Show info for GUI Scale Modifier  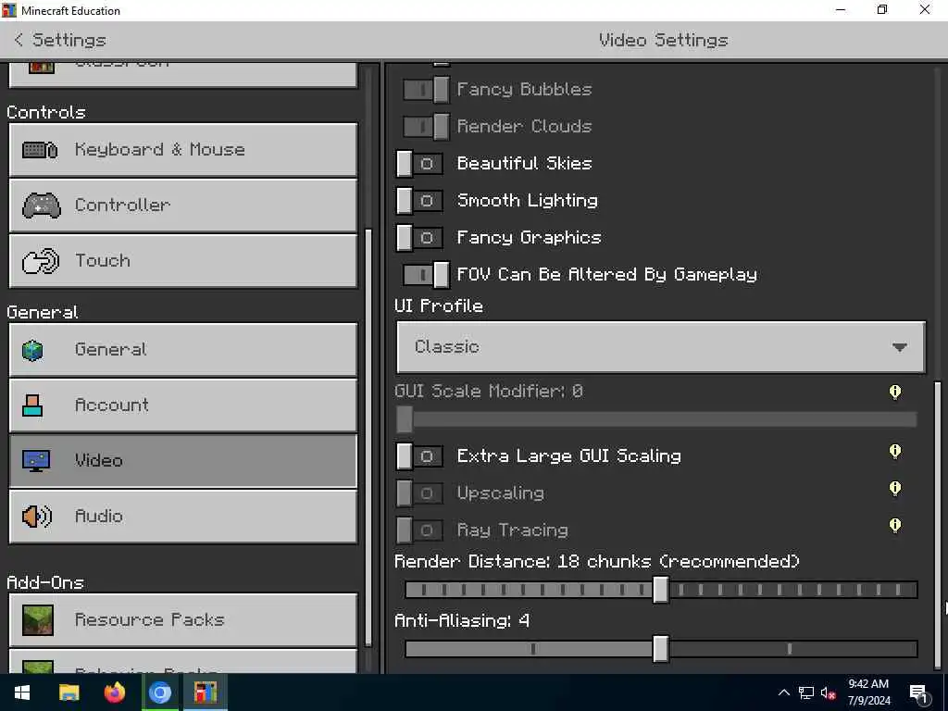[895, 393]
